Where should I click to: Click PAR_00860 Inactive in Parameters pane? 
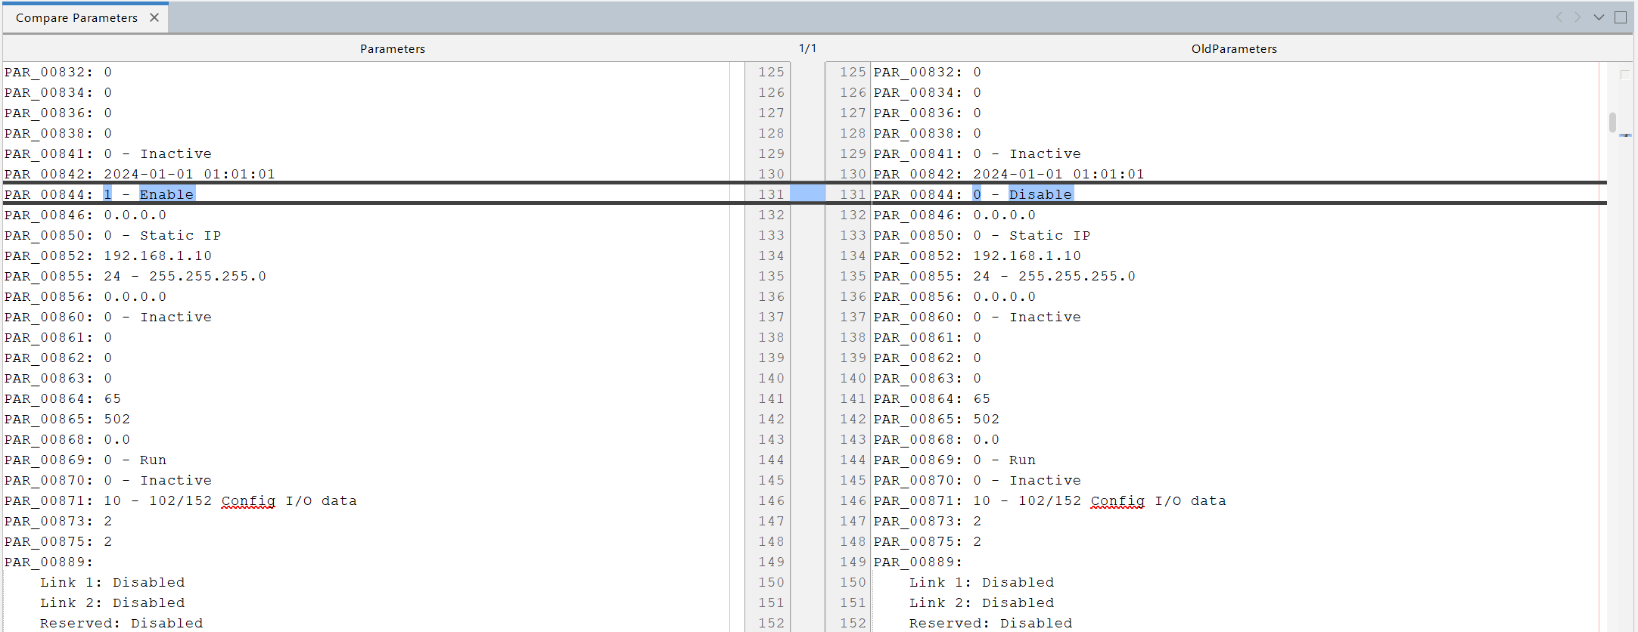coord(108,317)
